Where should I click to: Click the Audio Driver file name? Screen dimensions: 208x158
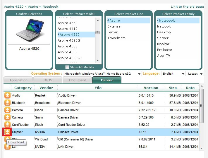67,95
